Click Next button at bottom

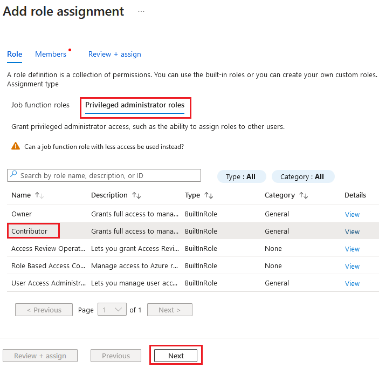[x=176, y=356]
